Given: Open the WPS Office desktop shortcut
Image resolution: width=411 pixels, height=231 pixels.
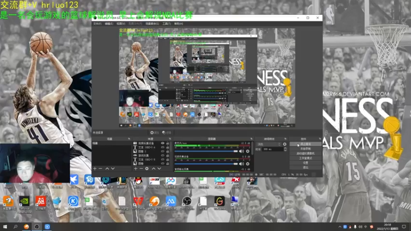Looking at the screenshot, I should tap(138, 201).
